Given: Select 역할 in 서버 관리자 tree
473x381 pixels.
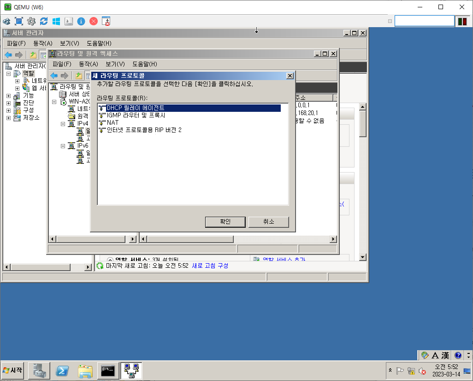Looking at the screenshot, I should pos(29,74).
